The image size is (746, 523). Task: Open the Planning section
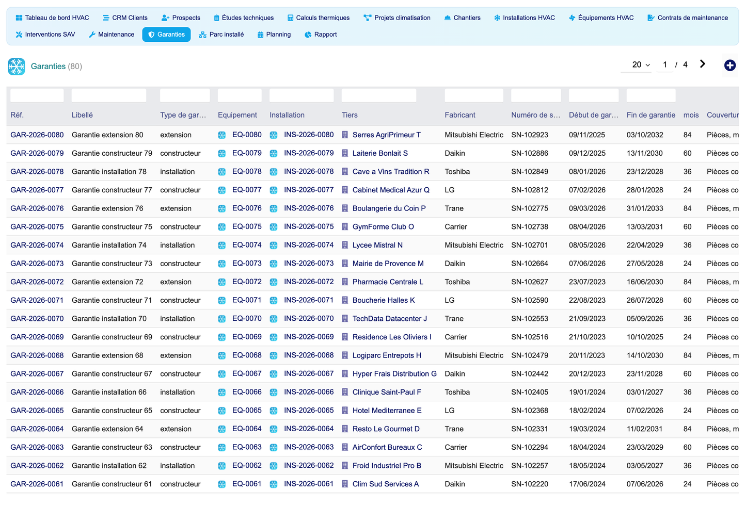[274, 35]
